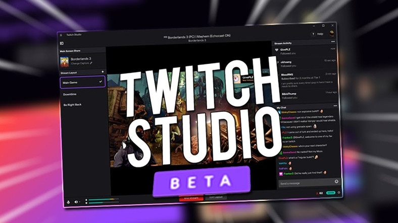Screen dimensions: 398x223
Task: Open the emote picker in chat box
Action: 336,181
